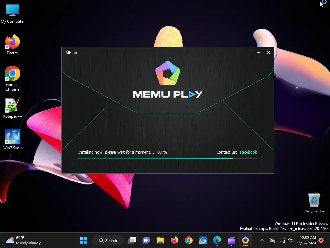Open the volume speaker tray icon
Screen dimensions: 330x248
pos(290,240)
